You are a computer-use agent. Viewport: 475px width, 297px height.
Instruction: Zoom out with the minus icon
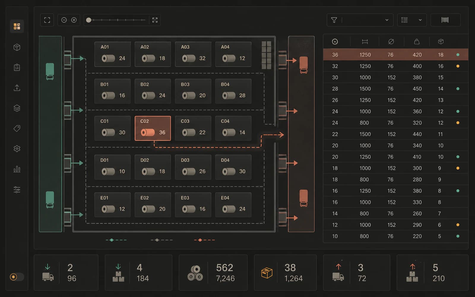[64, 20]
